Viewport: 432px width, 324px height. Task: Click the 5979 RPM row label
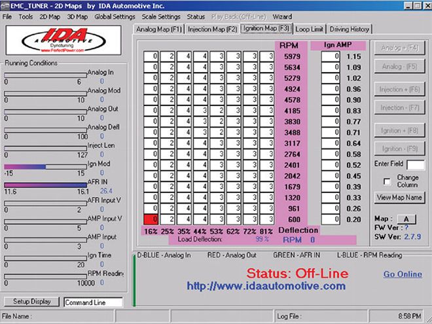(x=292, y=56)
